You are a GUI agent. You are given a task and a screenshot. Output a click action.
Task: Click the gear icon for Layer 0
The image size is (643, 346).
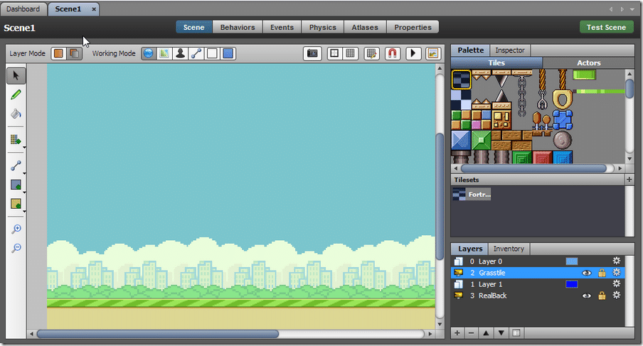pos(617,261)
